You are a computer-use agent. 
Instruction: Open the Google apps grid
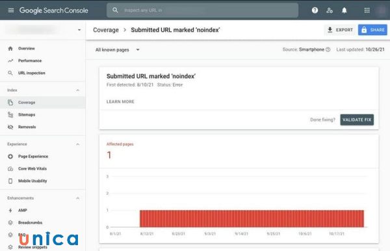(367, 10)
